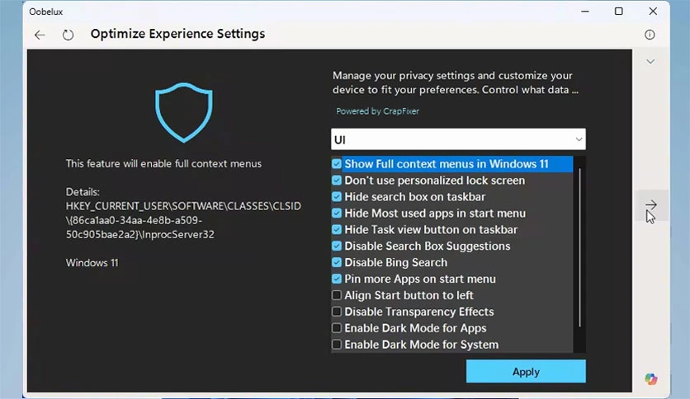Click the 'Manage your privacy settings' description
The image size is (690, 399).
pyautogui.click(x=456, y=82)
